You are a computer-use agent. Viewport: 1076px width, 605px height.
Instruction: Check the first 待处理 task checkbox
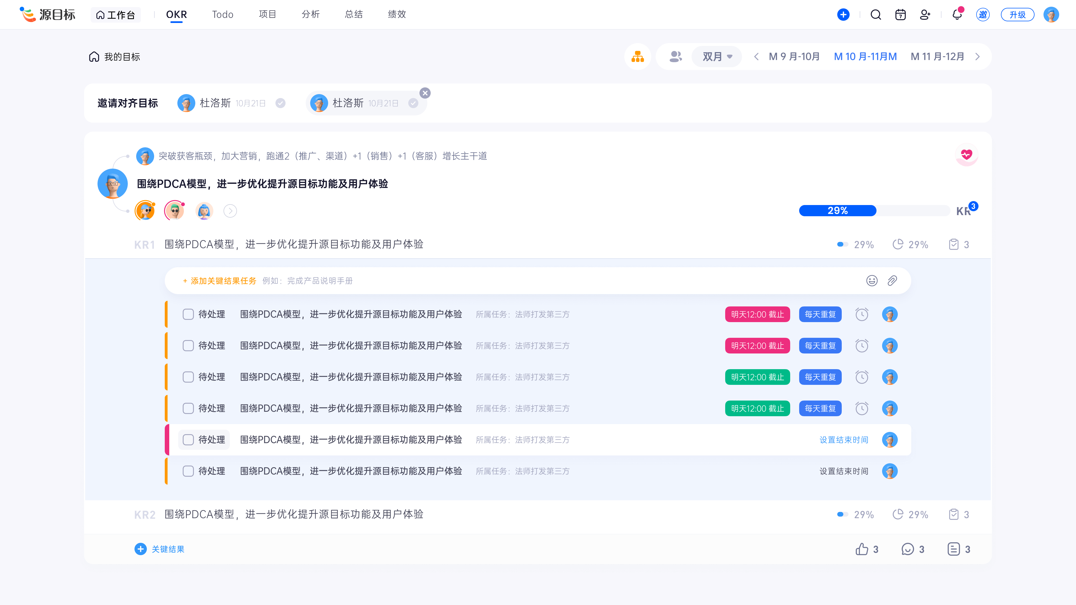click(x=188, y=314)
